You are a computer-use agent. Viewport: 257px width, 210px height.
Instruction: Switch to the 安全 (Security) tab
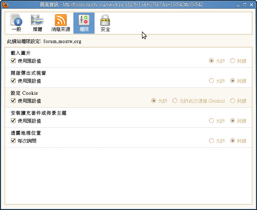[x=105, y=23]
